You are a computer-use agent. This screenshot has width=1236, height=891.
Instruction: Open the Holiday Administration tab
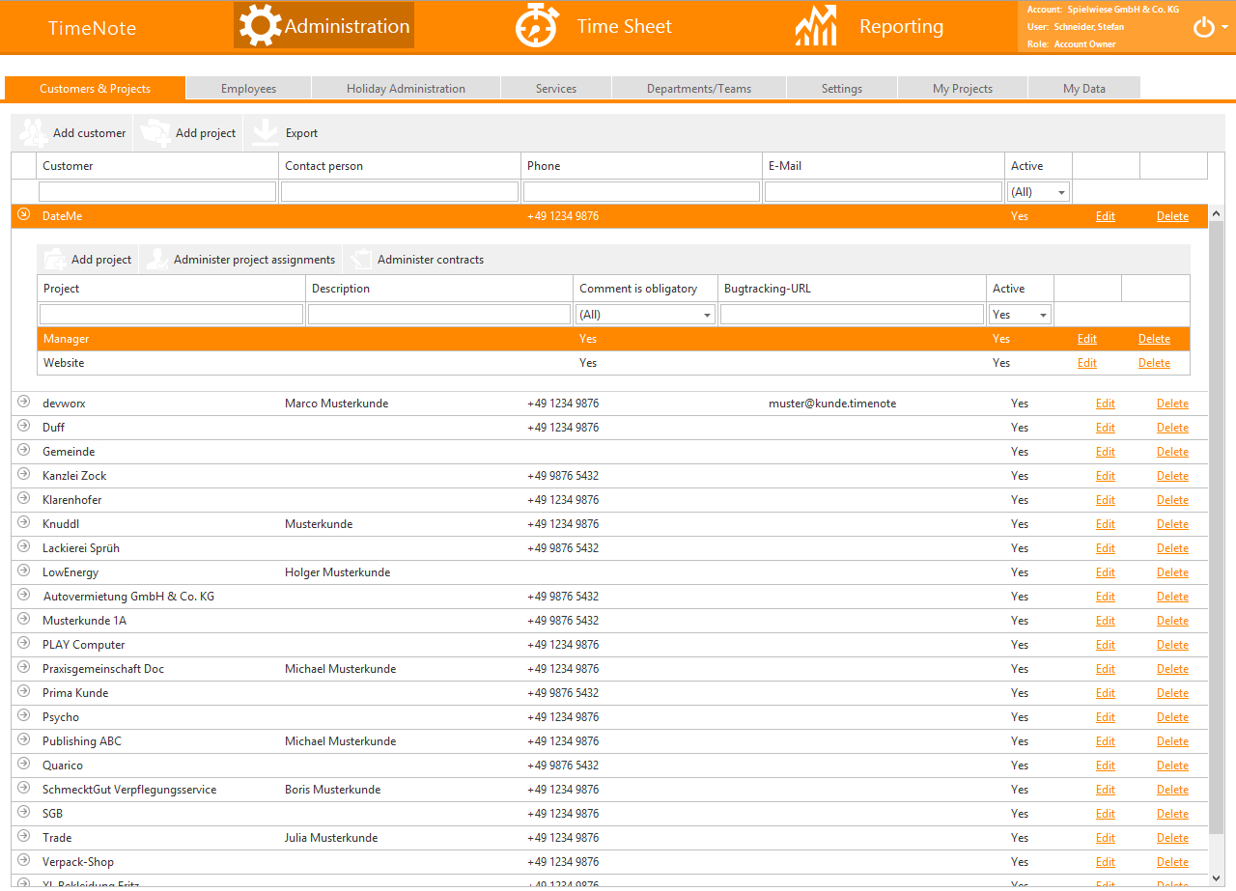pyautogui.click(x=406, y=89)
